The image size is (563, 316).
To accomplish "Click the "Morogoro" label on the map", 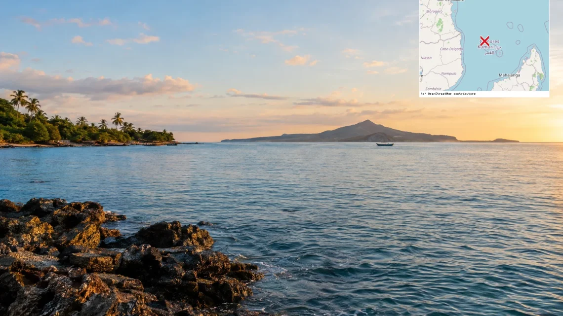I will pos(434,11).
